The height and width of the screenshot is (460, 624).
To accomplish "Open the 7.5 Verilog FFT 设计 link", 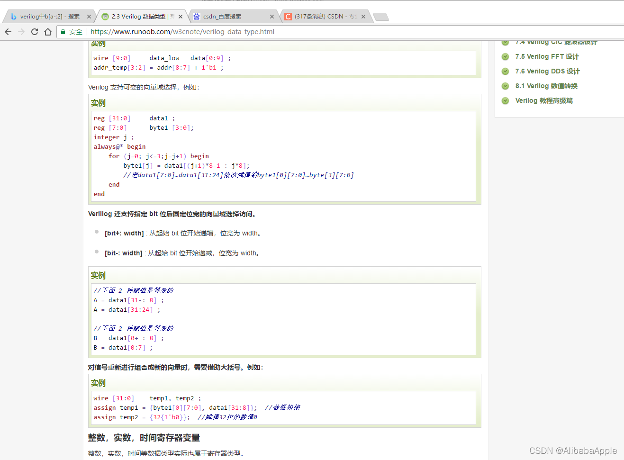I will pyautogui.click(x=547, y=56).
